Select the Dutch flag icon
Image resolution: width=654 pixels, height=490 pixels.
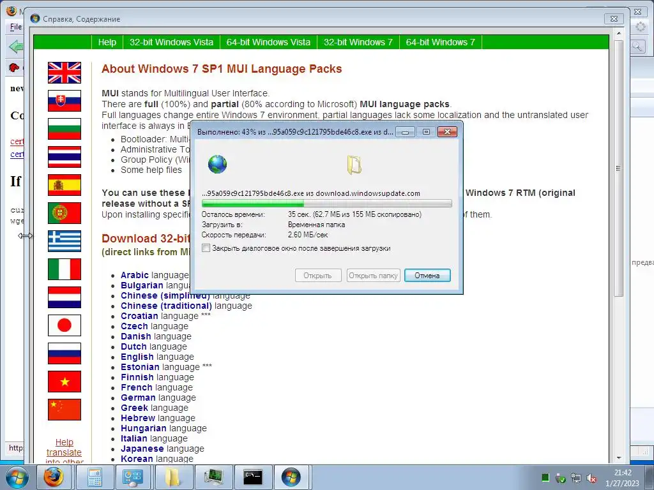[x=65, y=297]
